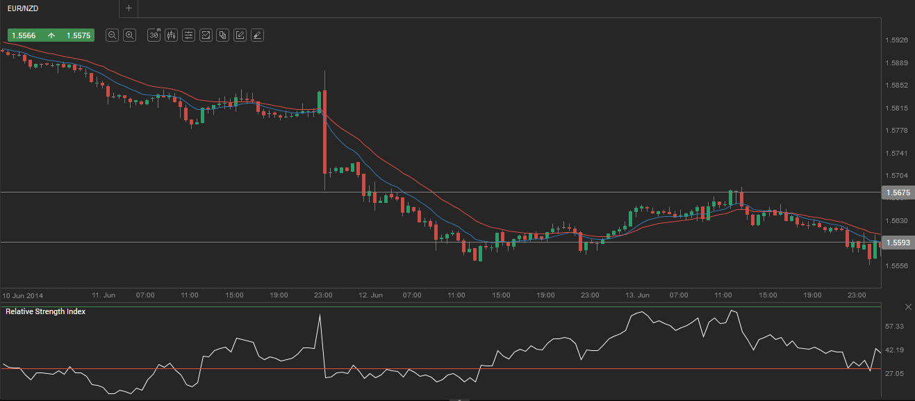Zoom out the chart view
Screen dimensions: 915x401
click(x=112, y=35)
